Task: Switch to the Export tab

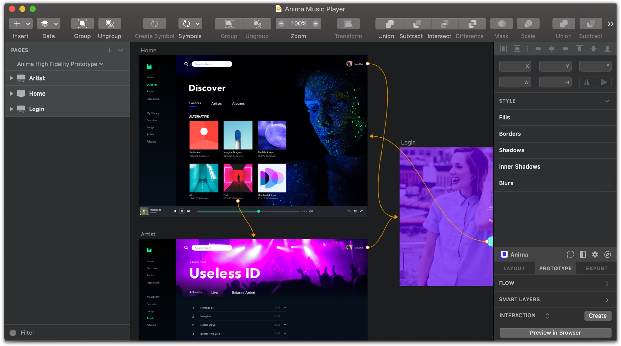Action: pyautogui.click(x=597, y=268)
